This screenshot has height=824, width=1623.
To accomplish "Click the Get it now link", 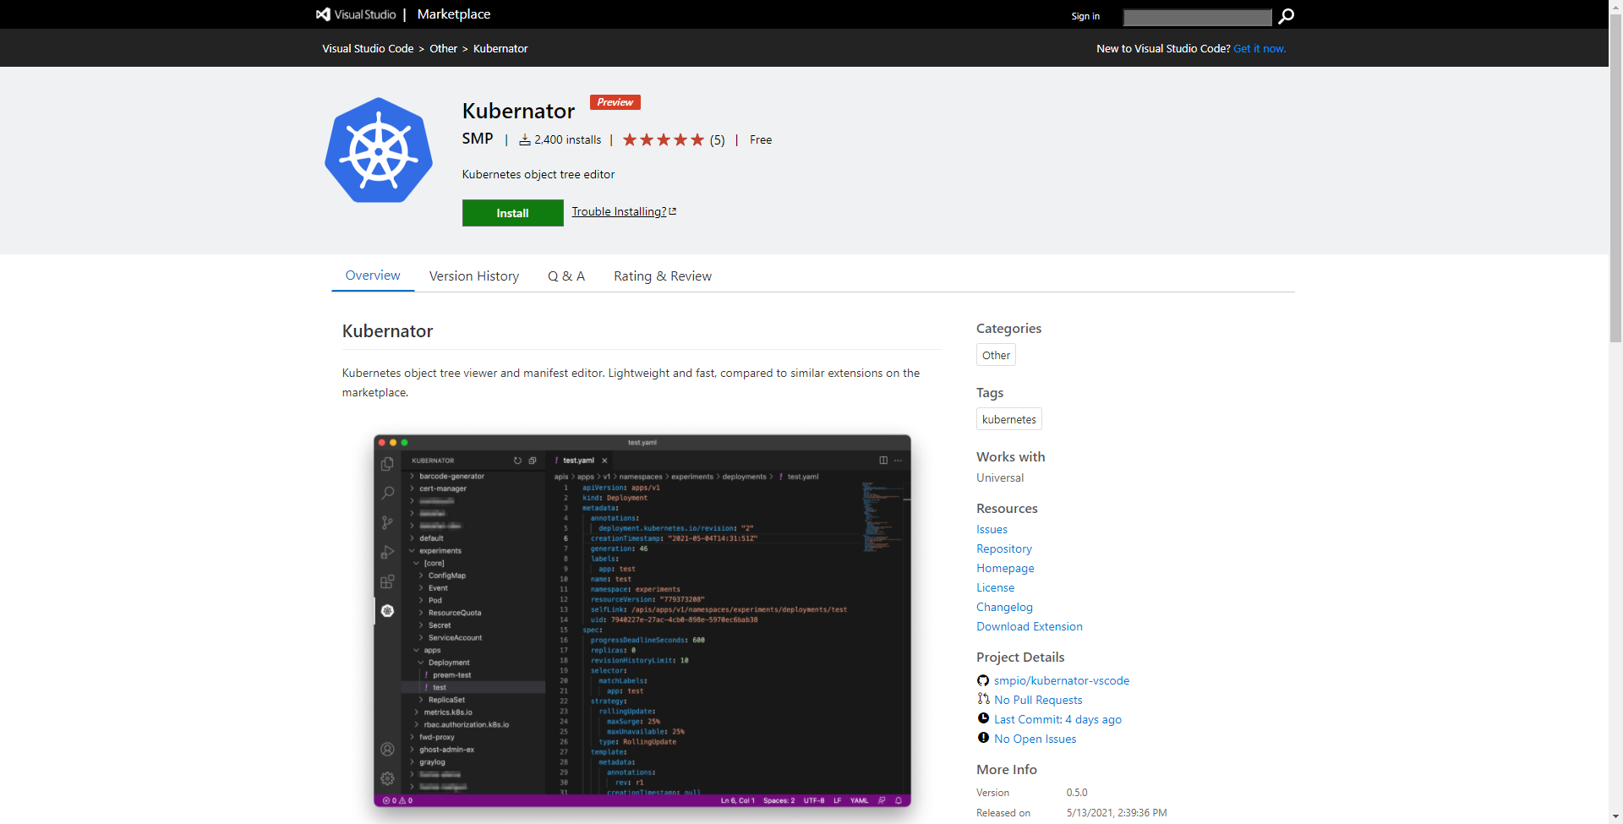I will point(1260,48).
